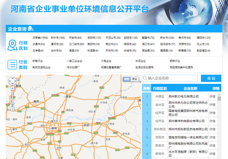Select 洛阳市(135) region filter

[94, 38]
